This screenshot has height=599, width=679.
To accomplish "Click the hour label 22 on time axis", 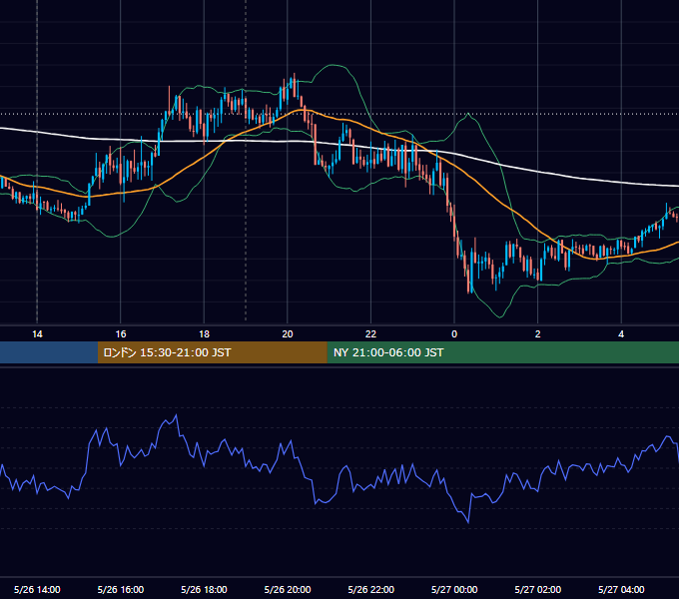I will click(371, 334).
